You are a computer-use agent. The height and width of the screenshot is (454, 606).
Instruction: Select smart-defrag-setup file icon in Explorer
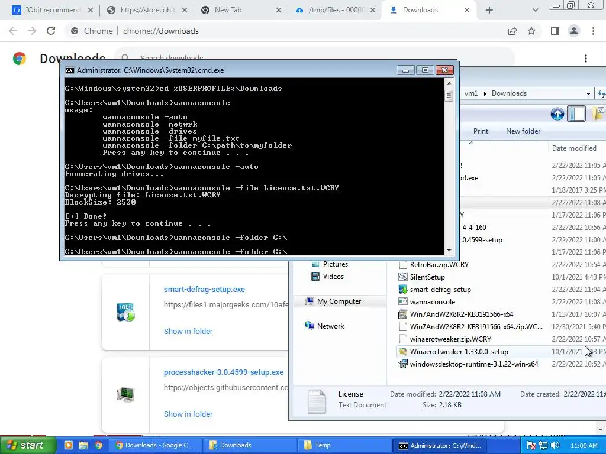402,290
